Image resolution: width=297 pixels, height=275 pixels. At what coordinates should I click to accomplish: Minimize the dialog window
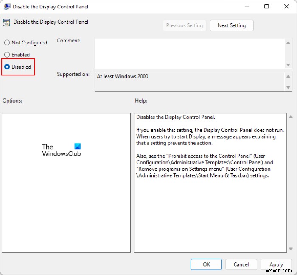[247, 7]
